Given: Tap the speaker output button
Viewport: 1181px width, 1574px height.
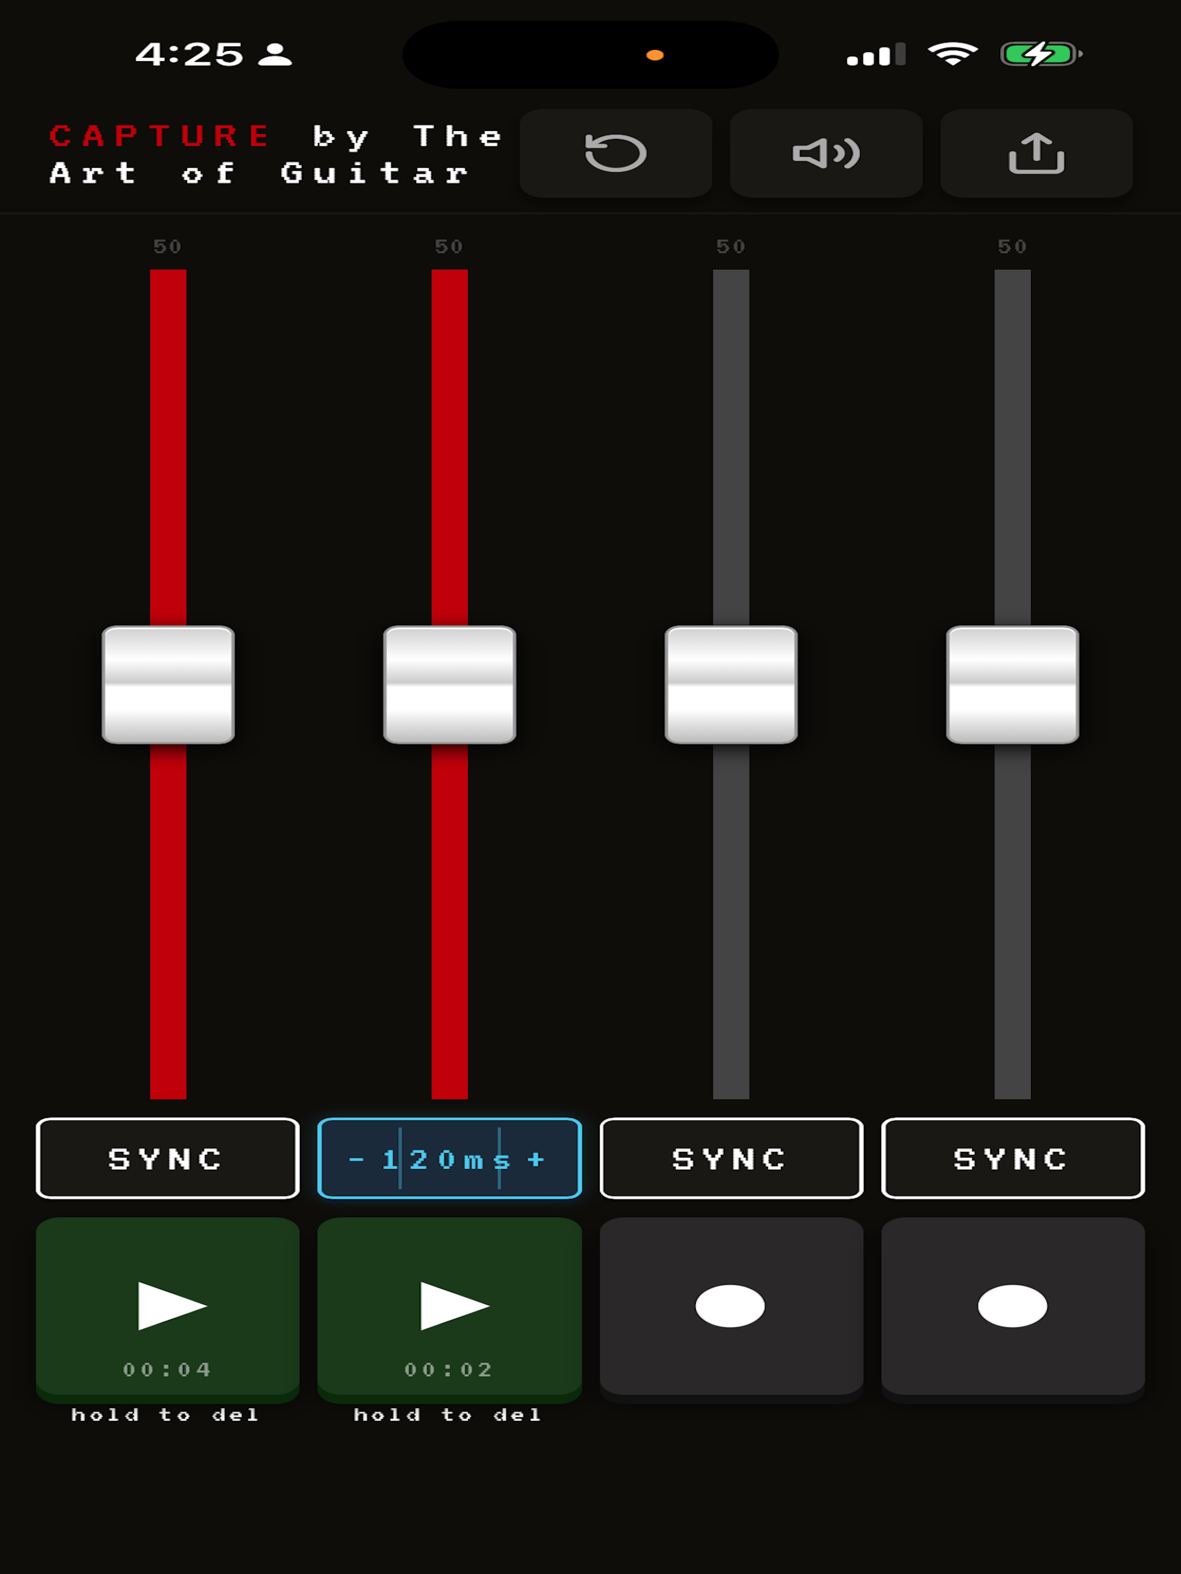Looking at the screenshot, I should 826,153.
